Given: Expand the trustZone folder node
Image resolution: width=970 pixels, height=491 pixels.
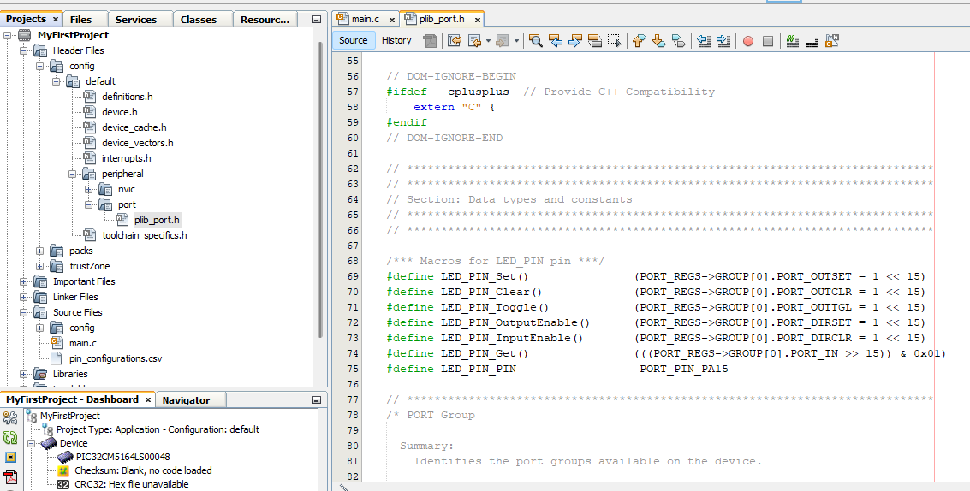Looking at the screenshot, I should point(40,266).
